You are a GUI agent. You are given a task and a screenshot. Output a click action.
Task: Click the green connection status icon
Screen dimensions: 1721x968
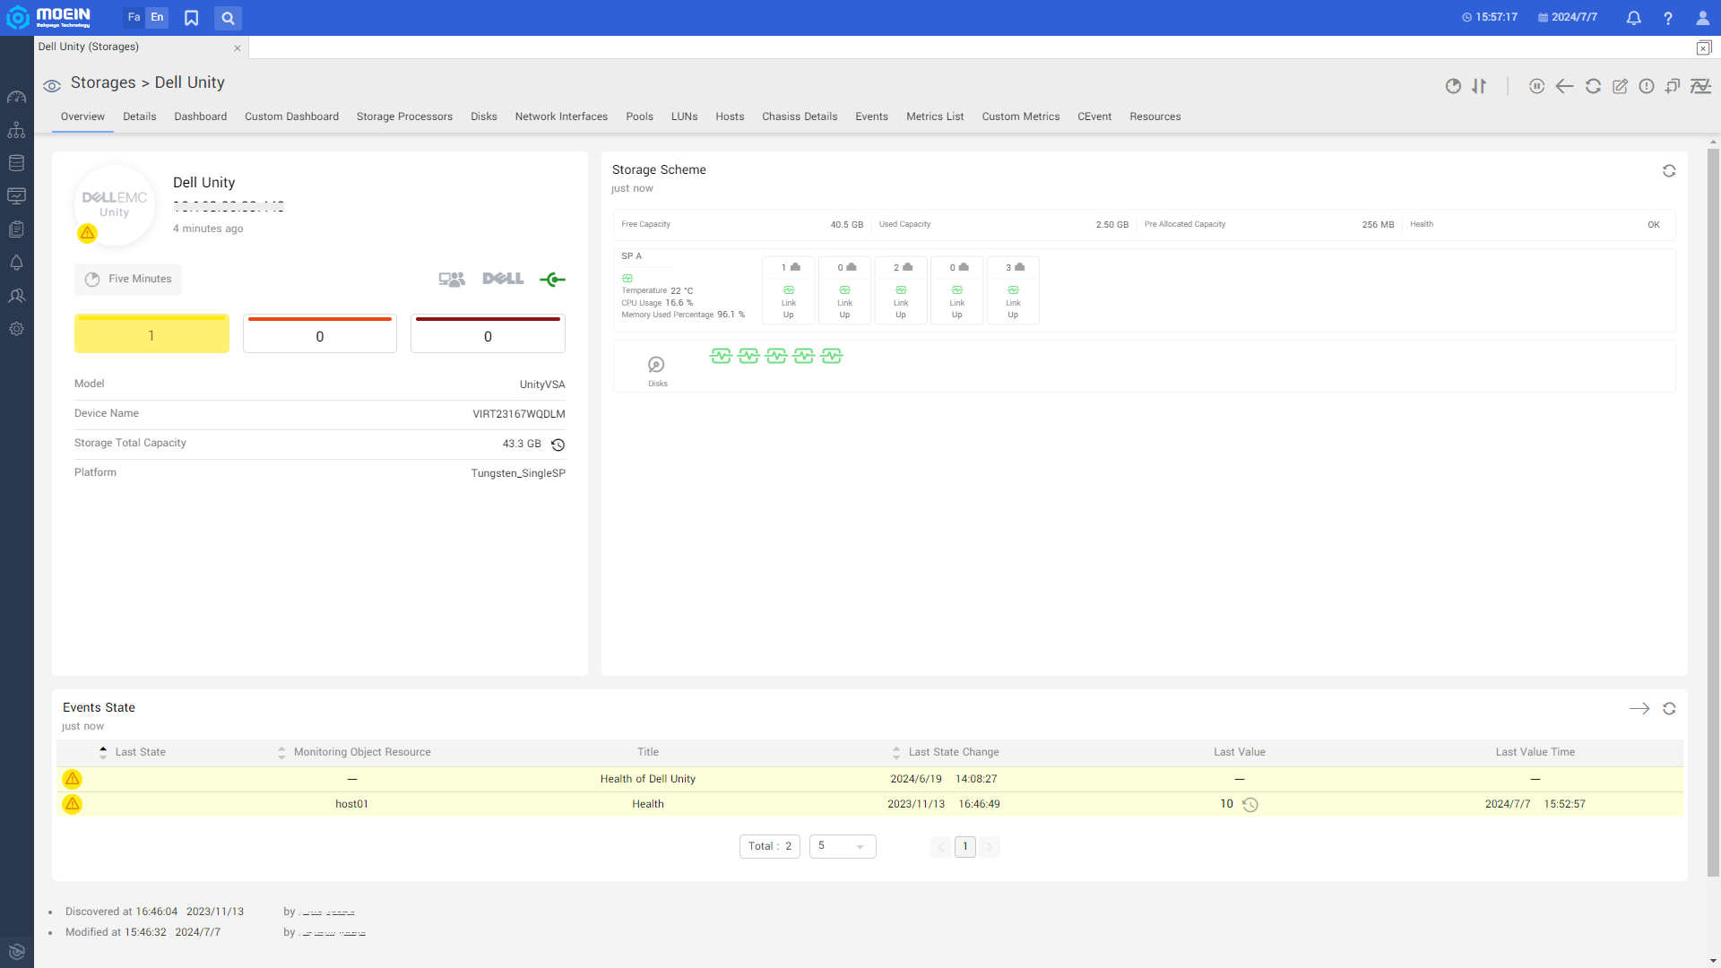pos(552,280)
